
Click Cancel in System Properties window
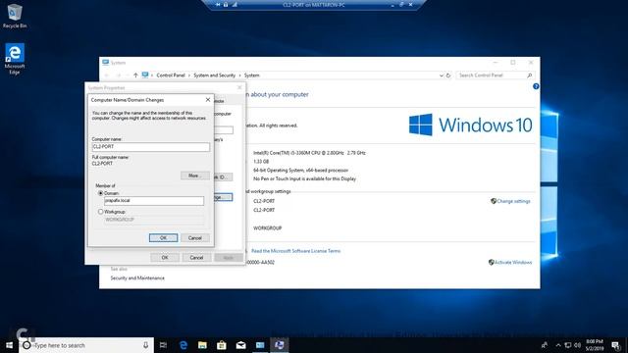point(196,257)
